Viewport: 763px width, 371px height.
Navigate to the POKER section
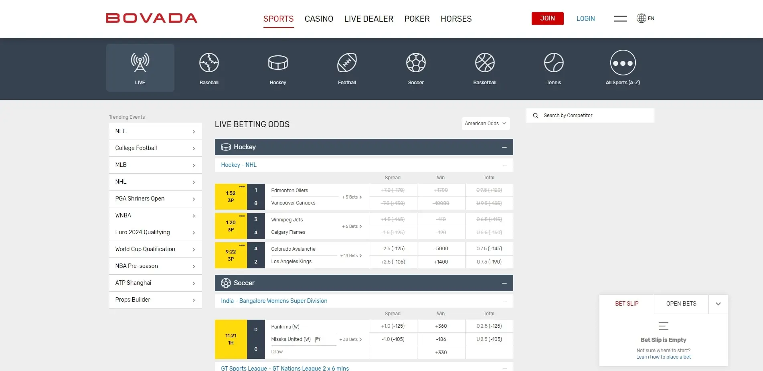417,19
